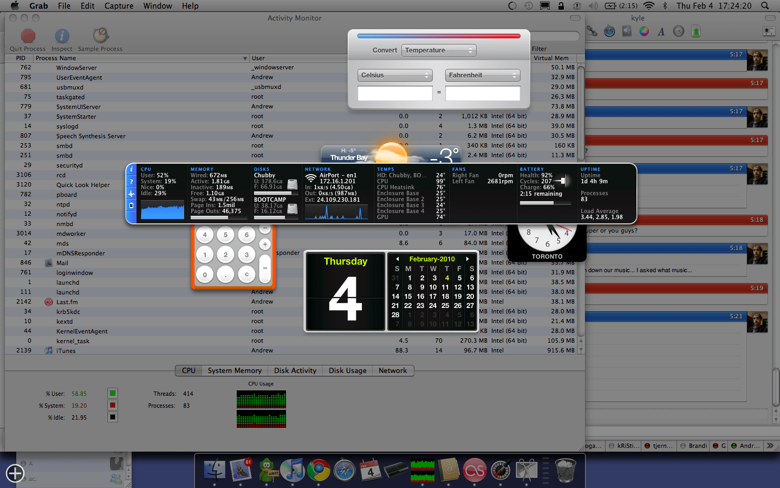Open the color wheel icon in the chat toolbar
780x488 pixels.
643,31
